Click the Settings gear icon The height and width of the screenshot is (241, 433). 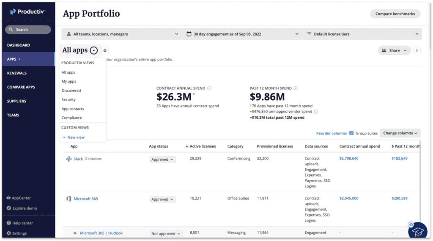click(9, 233)
